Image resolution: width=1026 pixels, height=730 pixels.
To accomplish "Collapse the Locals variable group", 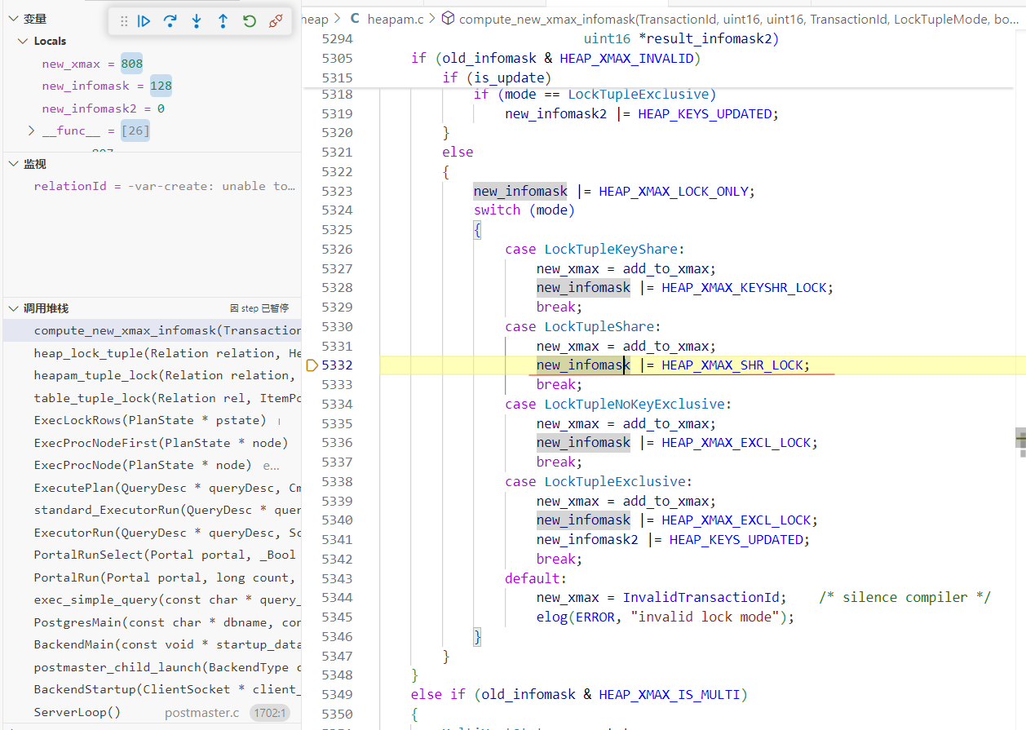I will coord(23,41).
